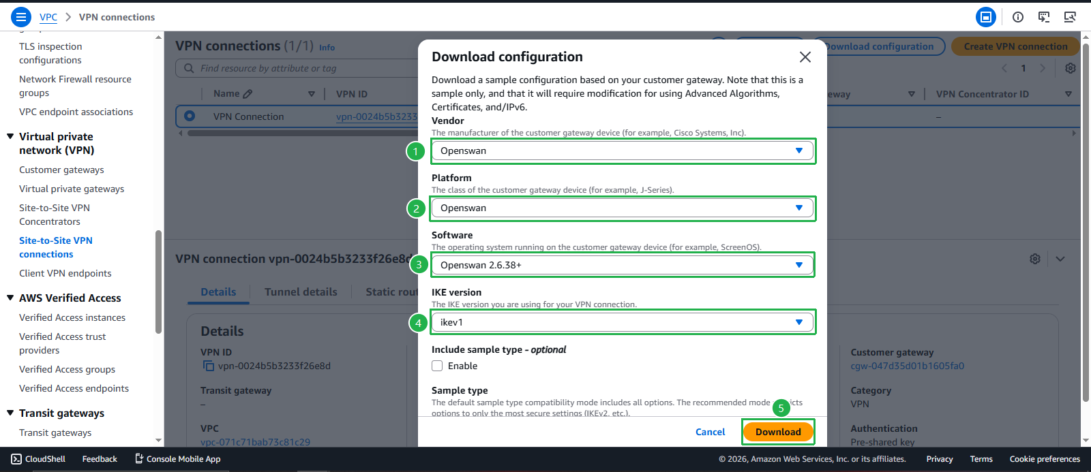Open Console Mobile App link
1091x472 pixels.
(177, 459)
